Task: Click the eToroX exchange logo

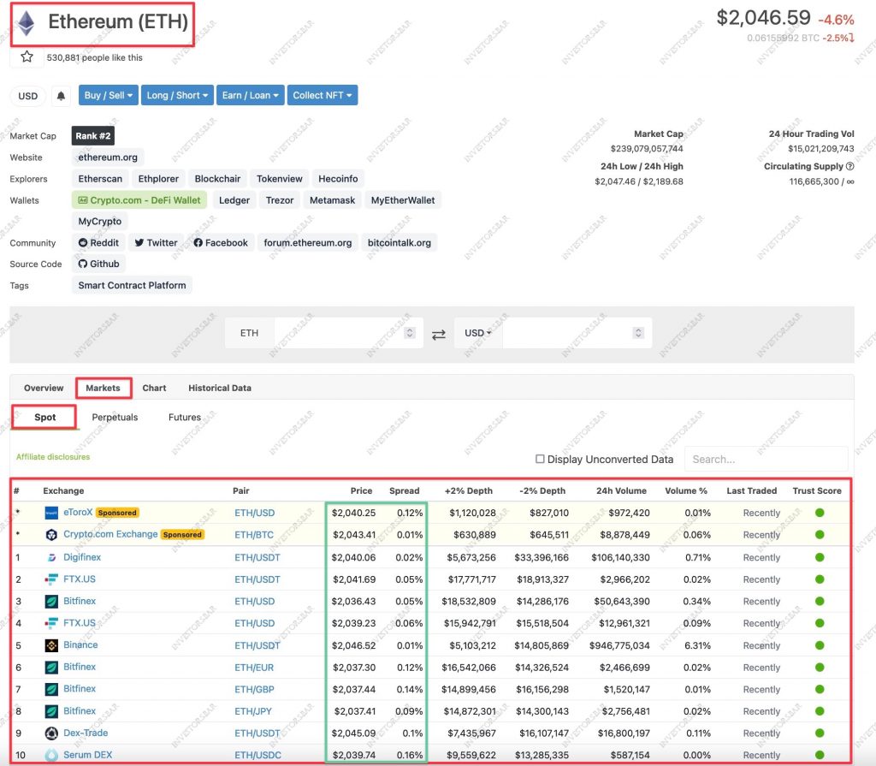Action: coord(51,513)
